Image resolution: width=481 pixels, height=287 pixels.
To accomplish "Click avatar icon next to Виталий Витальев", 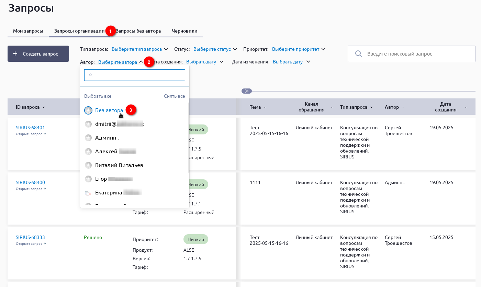I will click(88, 165).
